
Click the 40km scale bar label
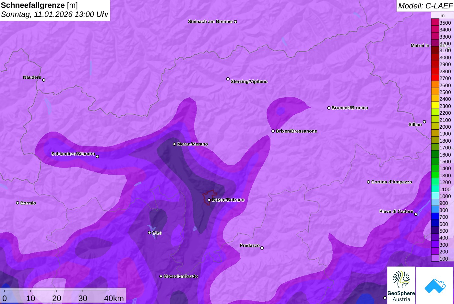[x=114, y=298]
